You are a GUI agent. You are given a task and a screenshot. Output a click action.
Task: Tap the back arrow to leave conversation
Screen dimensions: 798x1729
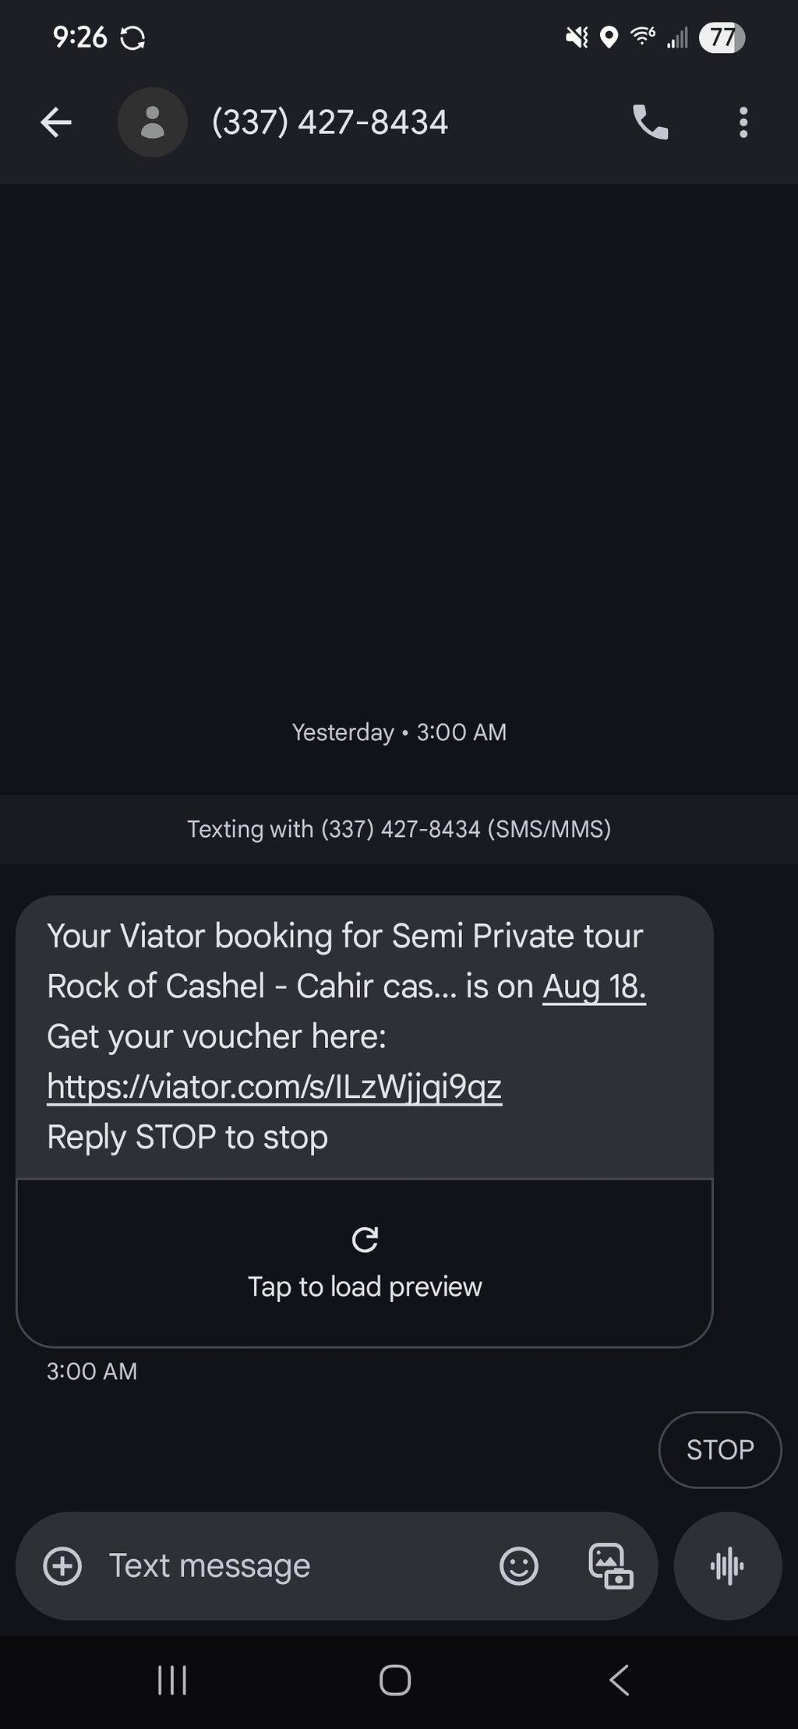[x=56, y=122]
